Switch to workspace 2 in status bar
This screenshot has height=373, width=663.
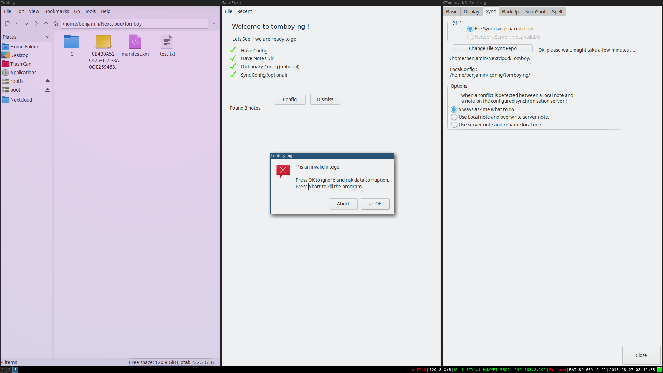9,370
